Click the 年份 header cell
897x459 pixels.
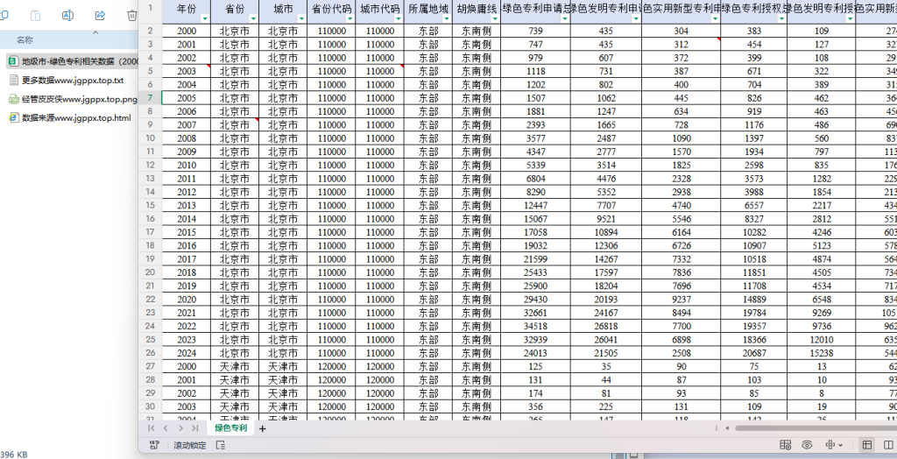click(187, 8)
